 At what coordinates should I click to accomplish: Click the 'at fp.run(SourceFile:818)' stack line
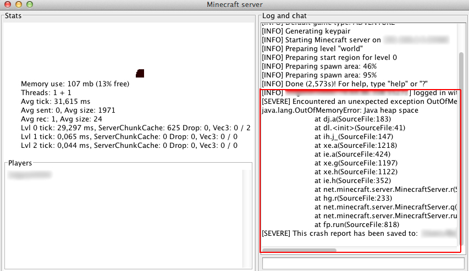[x=357, y=225]
